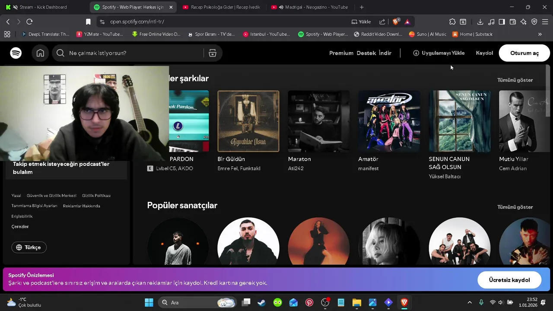Open the Maraton album cover
553x311 pixels.
pyautogui.click(x=319, y=121)
